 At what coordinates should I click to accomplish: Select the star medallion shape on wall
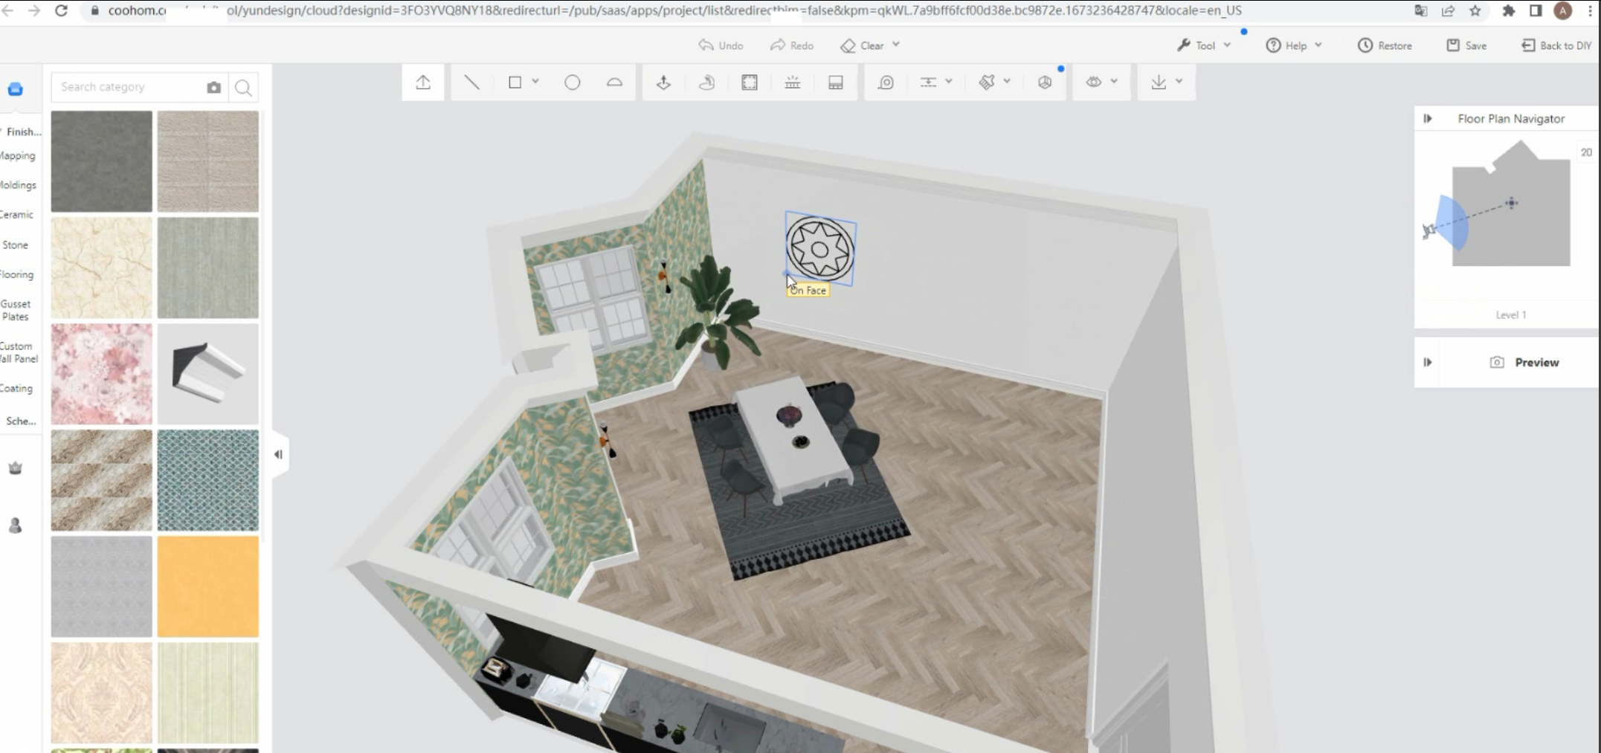820,249
